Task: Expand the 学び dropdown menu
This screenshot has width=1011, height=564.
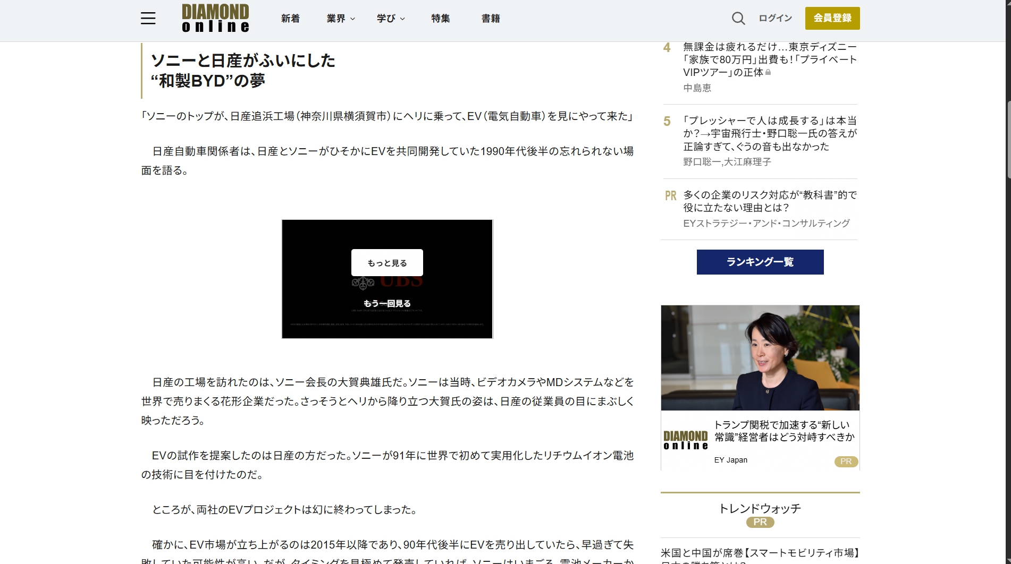Action: [x=391, y=19]
